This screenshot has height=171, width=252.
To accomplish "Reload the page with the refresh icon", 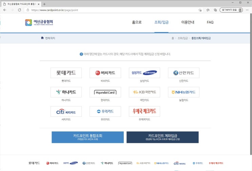I will 19,10.
